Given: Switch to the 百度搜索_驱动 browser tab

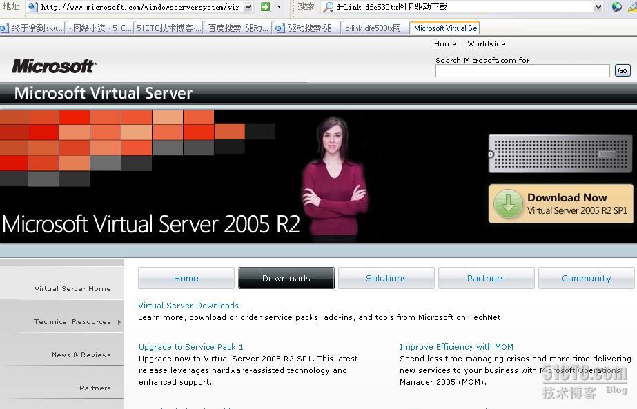Looking at the screenshot, I should tap(237, 28).
